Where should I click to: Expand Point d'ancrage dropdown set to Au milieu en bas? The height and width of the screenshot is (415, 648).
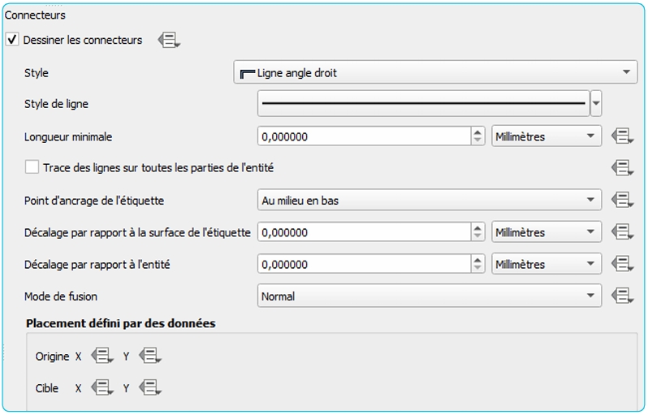(x=429, y=201)
